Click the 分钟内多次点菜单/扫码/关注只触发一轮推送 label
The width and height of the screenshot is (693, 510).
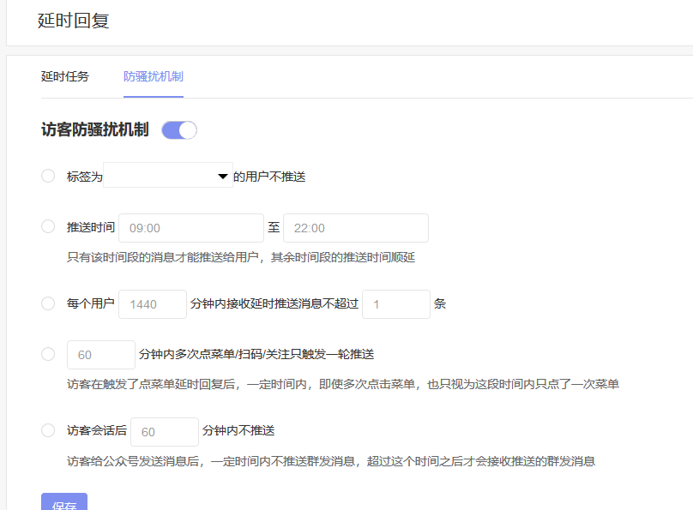click(x=256, y=354)
